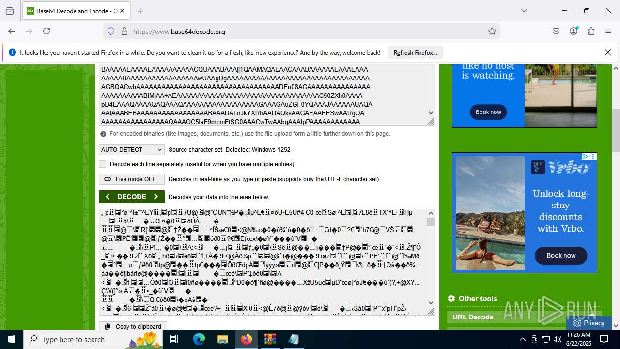Open Firefox application menu
The image size is (620, 349).
(x=608, y=31)
